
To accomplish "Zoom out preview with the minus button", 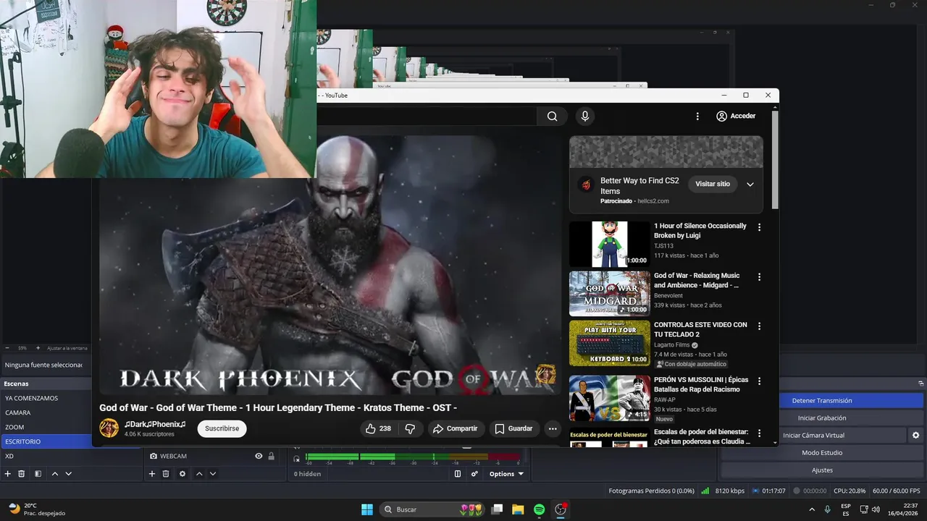I will (7, 348).
